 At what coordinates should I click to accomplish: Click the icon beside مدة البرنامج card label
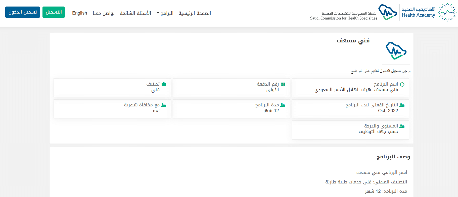click(x=283, y=105)
